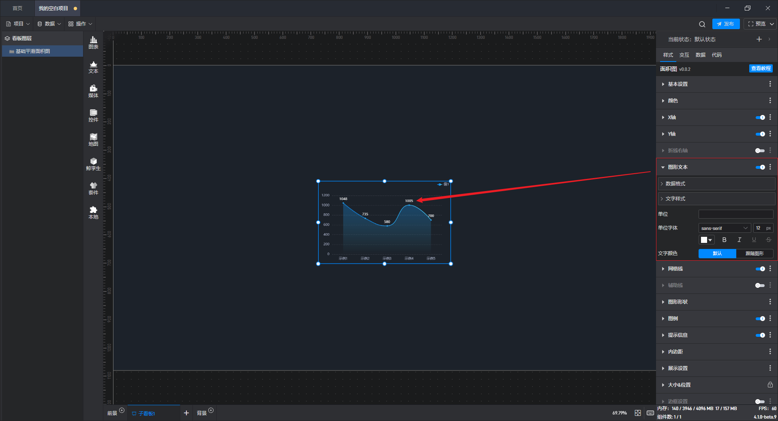Image resolution: width=778 pixels, height=421 pixels.
Task: Open 基本设置 more options menu
Action: 770,84
